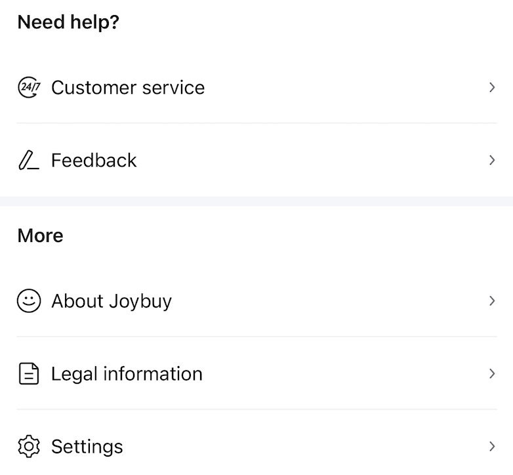Viewport: 513px width, 475px height.
Task: Go to the Legal information text label
Action: pos(127,374)
